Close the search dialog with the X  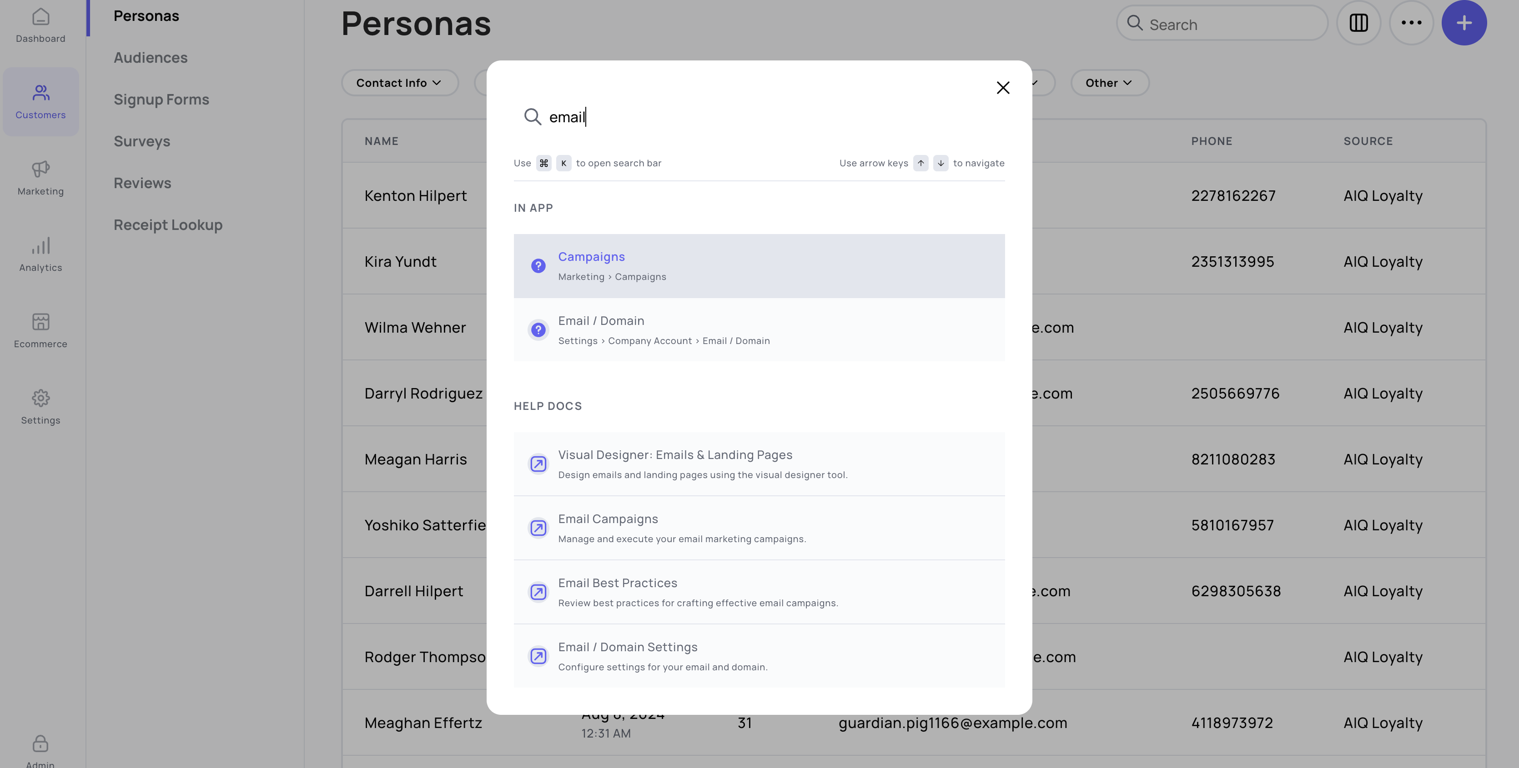pyautogui.click(x=1002, y=88)
